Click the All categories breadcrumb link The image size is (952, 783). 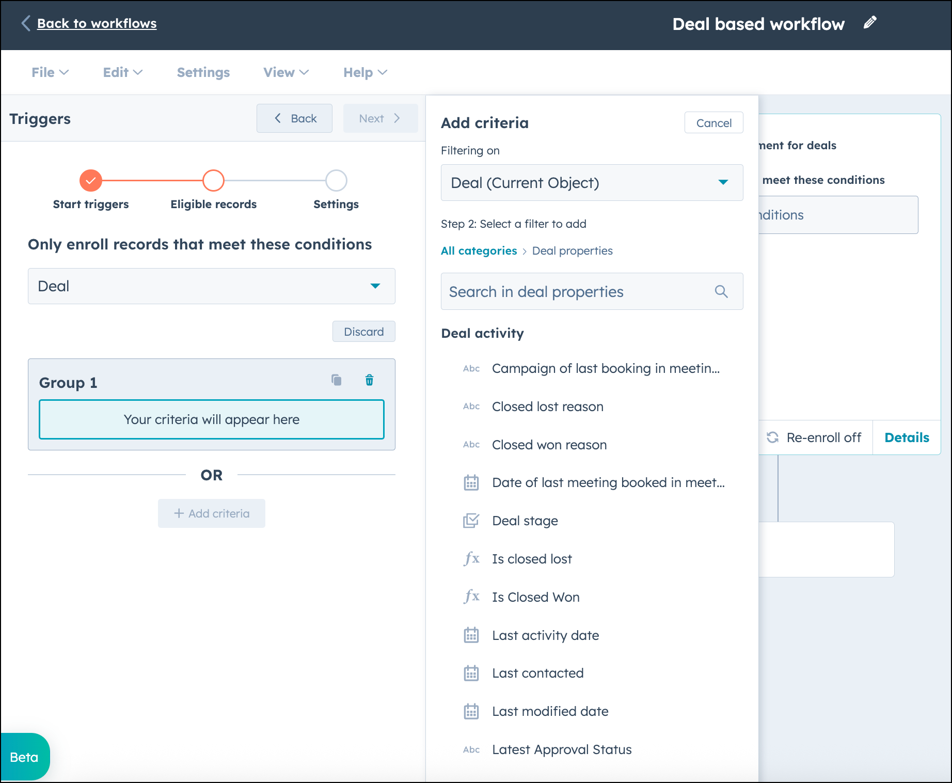click(479, 251)
